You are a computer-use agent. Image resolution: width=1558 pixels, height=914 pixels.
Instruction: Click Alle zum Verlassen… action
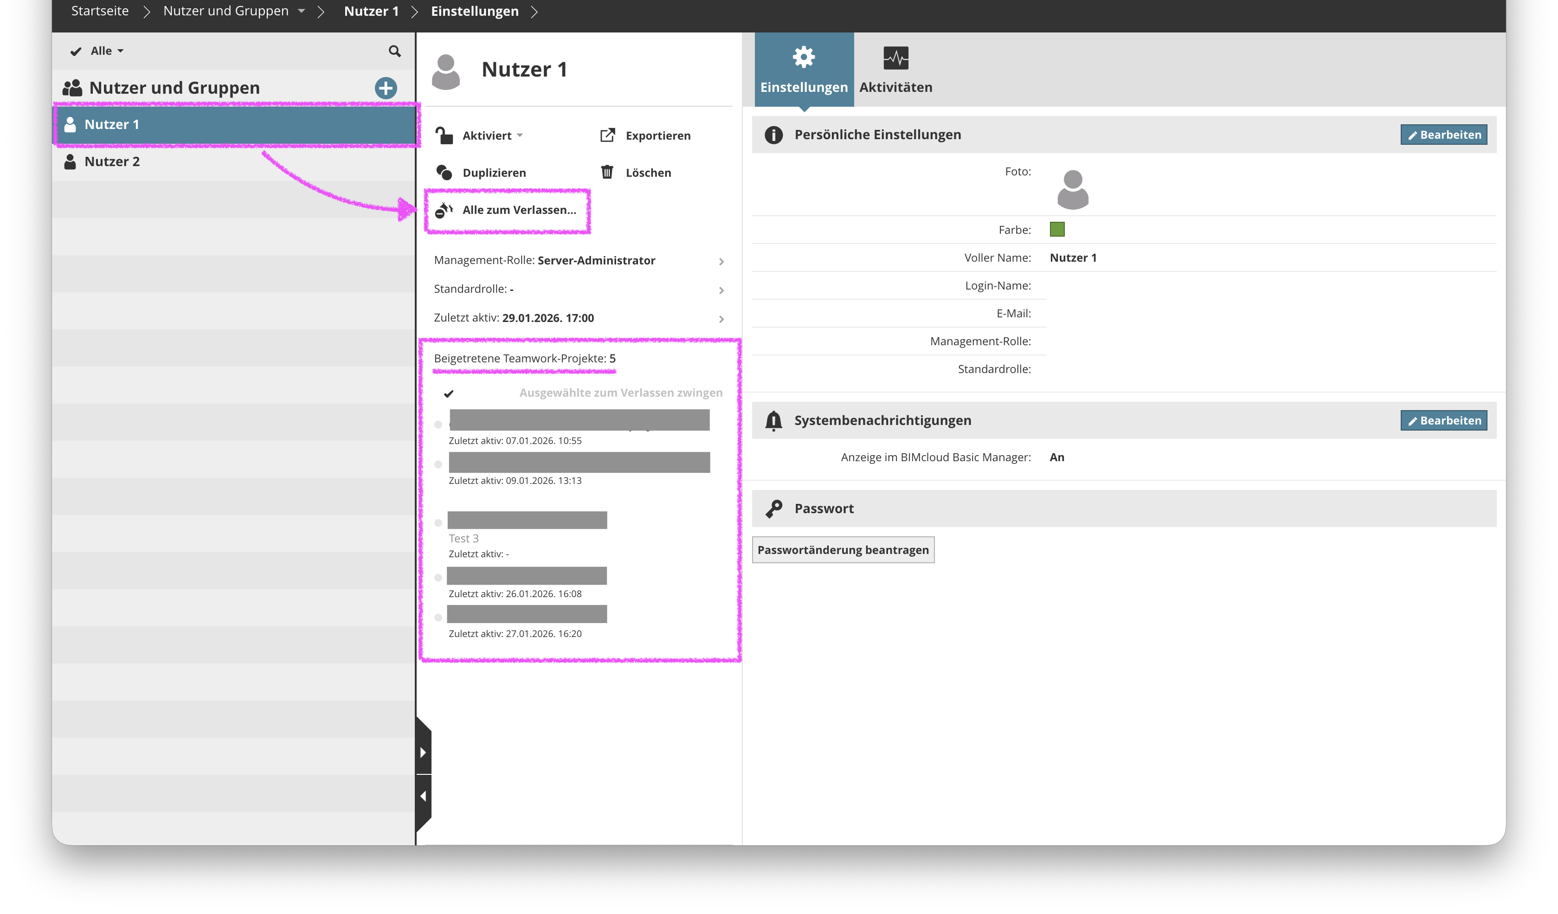click(x=519, y=210)
